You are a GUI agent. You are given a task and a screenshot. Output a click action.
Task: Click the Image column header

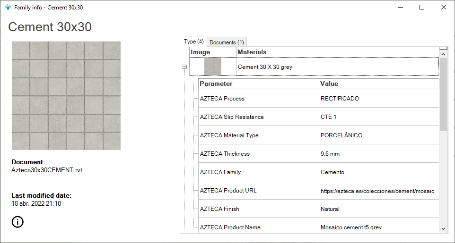pos(213,52)
